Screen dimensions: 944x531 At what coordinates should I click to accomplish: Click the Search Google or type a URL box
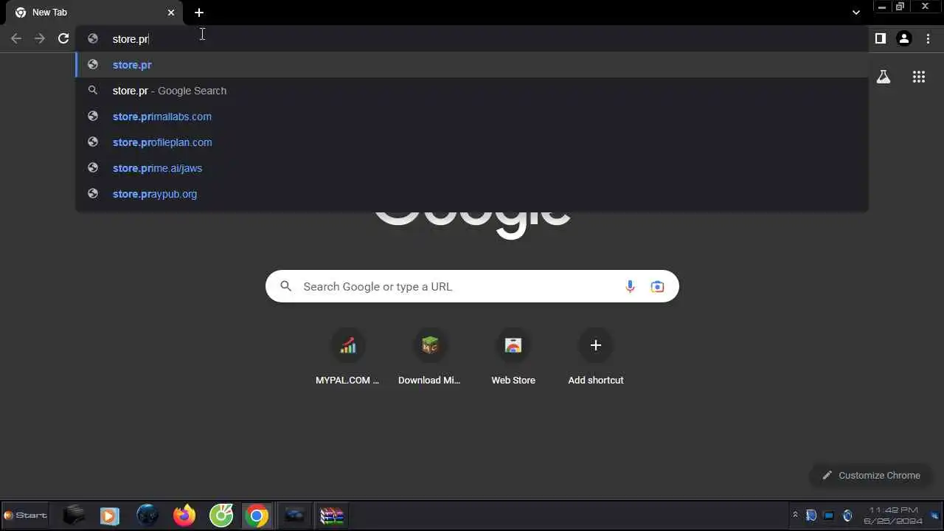tap(472, 286)
